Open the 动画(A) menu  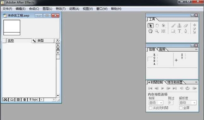(x=74, y=9)
